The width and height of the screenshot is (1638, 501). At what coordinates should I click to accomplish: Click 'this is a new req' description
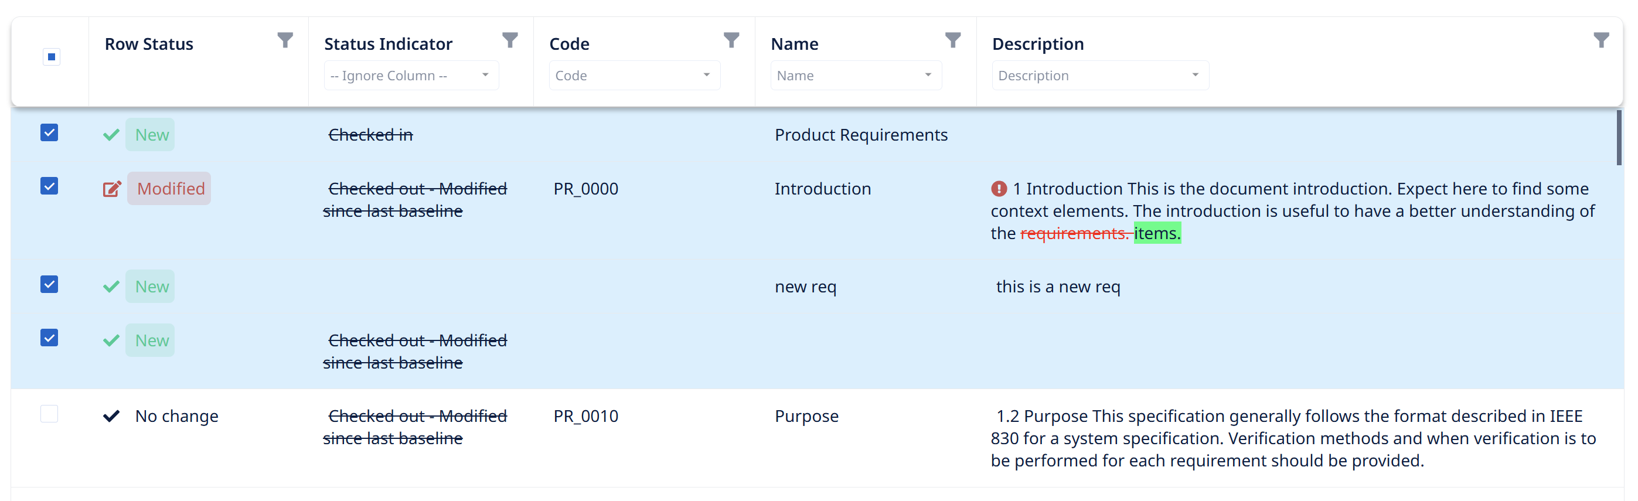(x=1058, y=287)
